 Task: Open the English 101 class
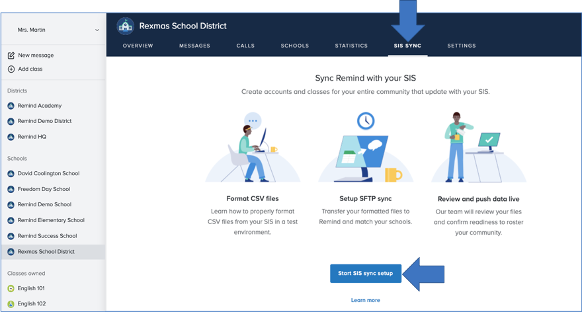pos(31,288)
